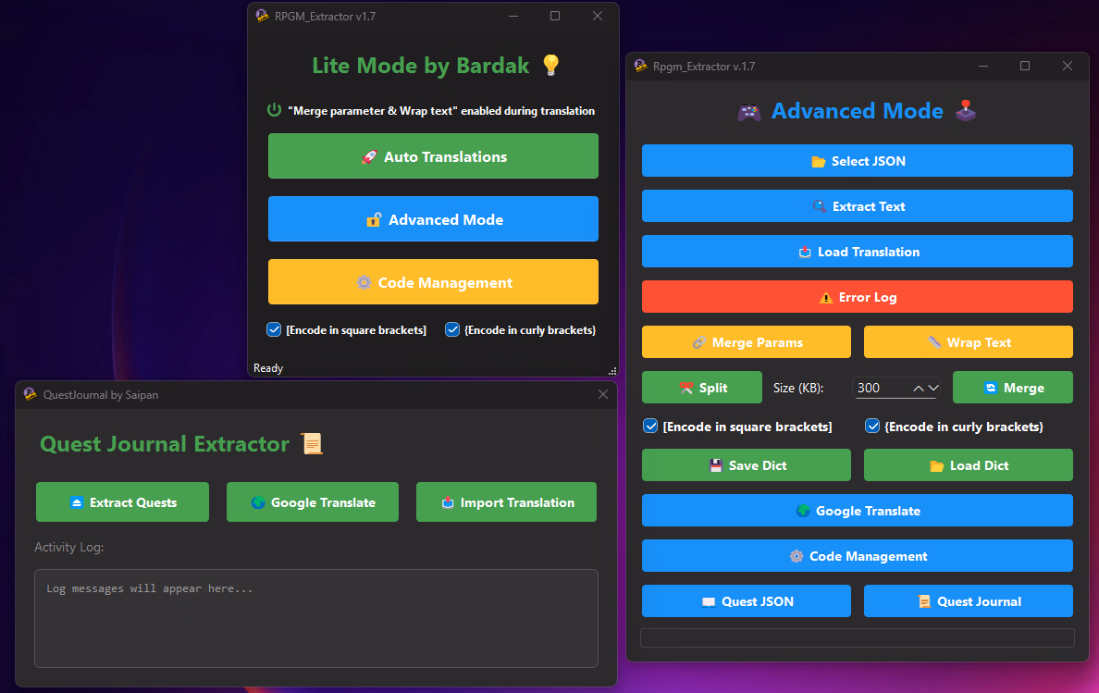Click Save Dict floppy disk button
The height and width of the screenshot is (693, 1099).
[746, 465]
